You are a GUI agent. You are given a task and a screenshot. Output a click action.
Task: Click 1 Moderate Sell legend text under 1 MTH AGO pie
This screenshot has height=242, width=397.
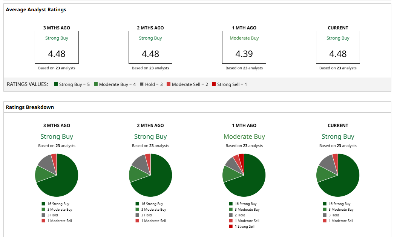tap(247, 221)
